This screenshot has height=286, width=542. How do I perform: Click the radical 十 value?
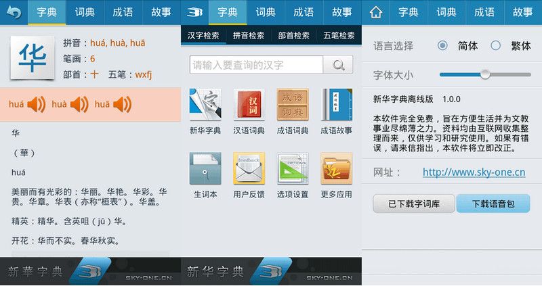[x=94, y=74]
